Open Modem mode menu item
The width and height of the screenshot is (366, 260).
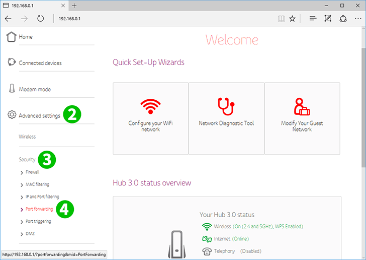35,89
